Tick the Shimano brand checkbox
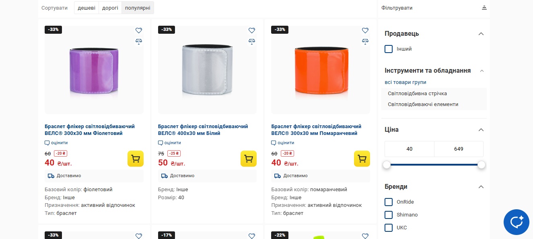 [389, 215]
